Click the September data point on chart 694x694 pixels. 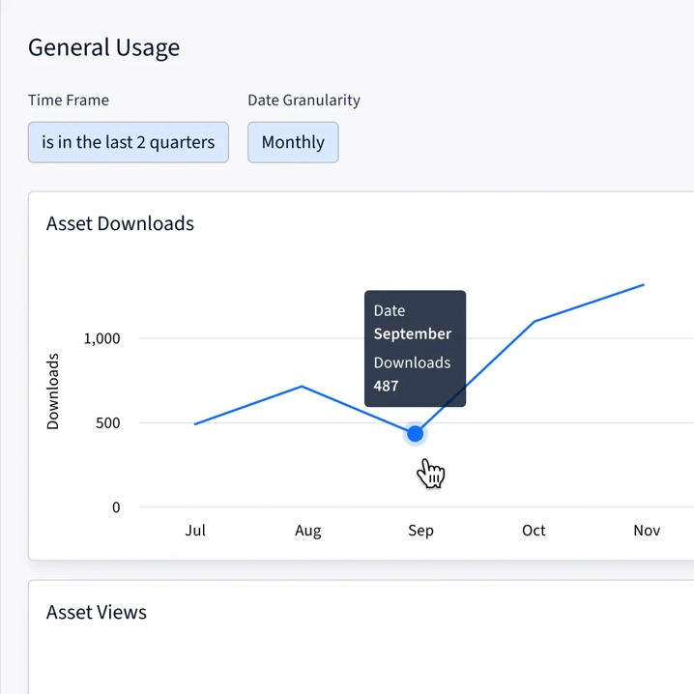[x=416, y=434]
